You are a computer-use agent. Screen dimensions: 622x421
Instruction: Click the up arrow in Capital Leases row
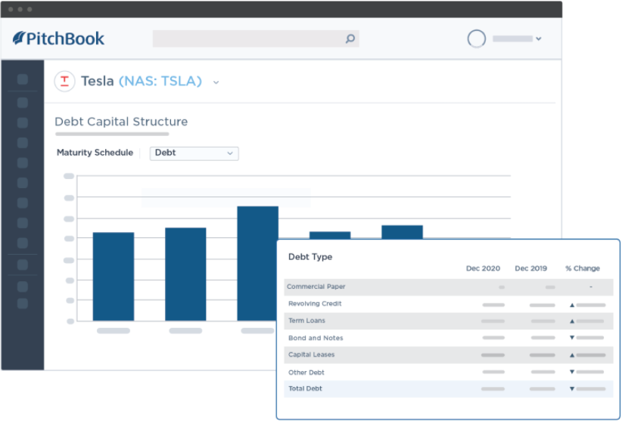point(572,356)
